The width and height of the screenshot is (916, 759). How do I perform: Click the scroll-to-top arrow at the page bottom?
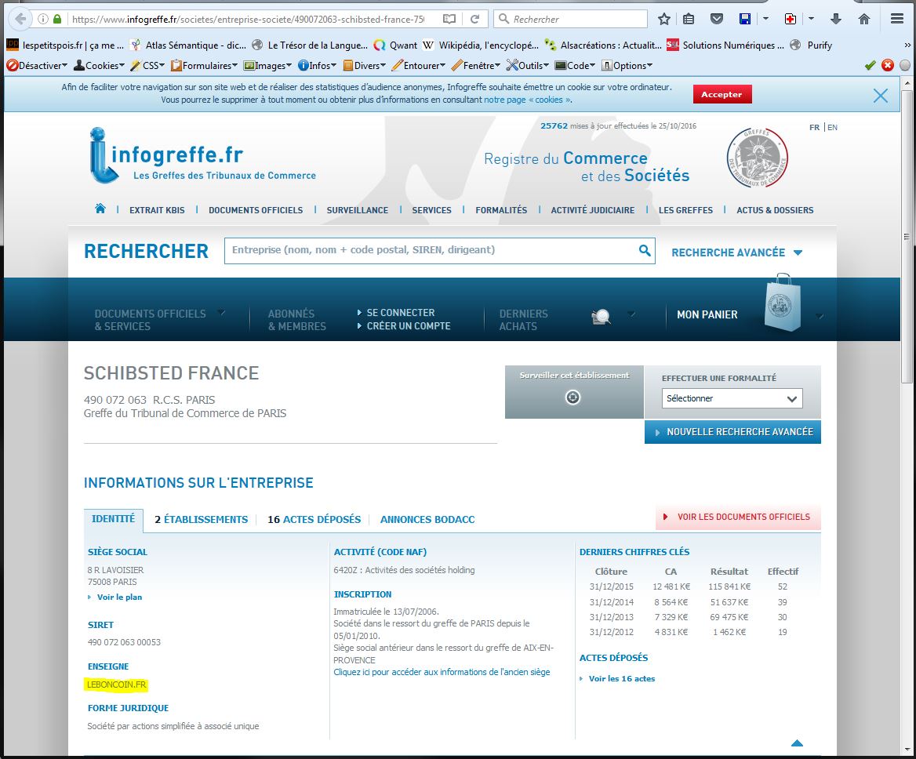coord(797,743)
